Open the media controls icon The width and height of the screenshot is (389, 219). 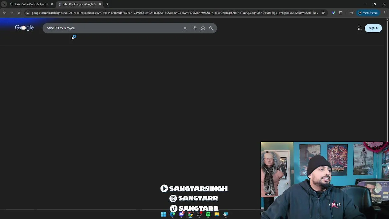[351, 13]
